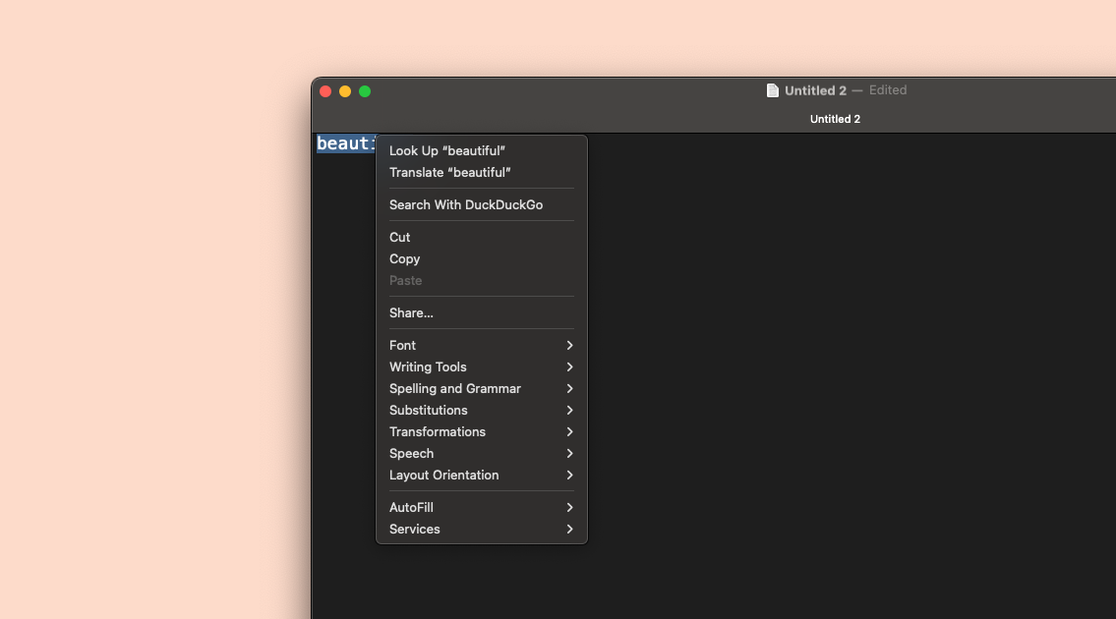This screenshot has height=619, width=1116.
Task: Open the Substitutions submenu
Action: [x=481, y=411]
